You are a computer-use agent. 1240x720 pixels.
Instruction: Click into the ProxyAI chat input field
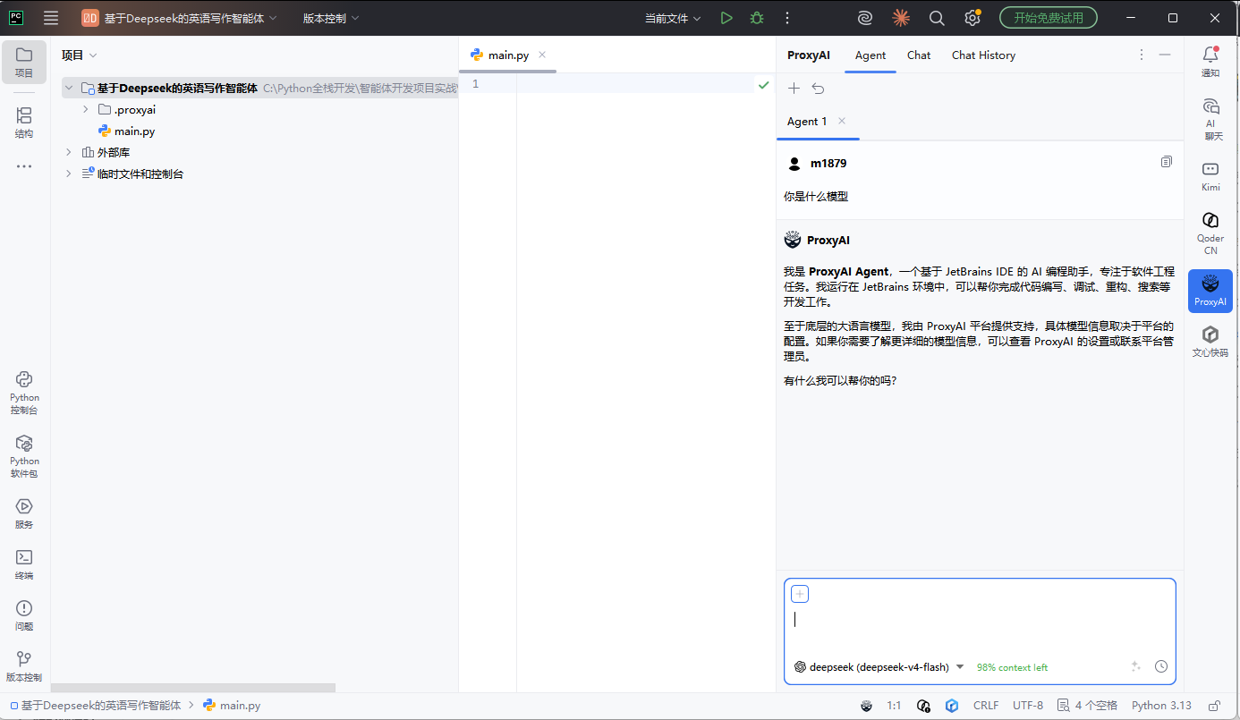[980, 620]
